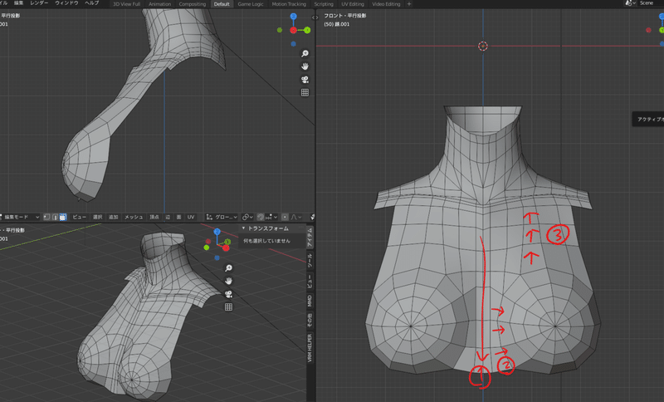Image resolution: width=664 pixels, height=402 pixels.
Task: Open 辺 menu in viewport header
Action: (x=168, y=217)
